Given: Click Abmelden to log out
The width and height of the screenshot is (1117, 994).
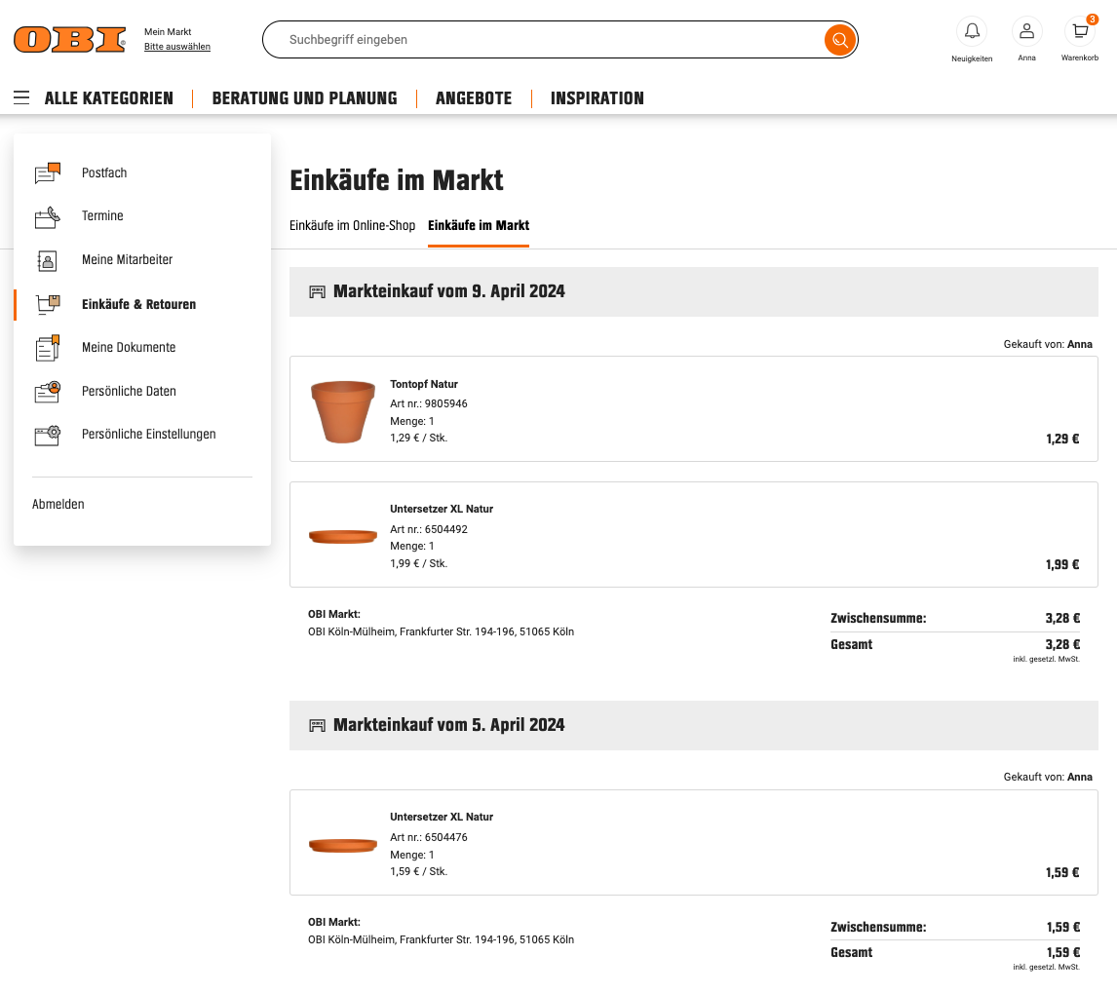Looking at the screenshot, I should click(58, 505).
